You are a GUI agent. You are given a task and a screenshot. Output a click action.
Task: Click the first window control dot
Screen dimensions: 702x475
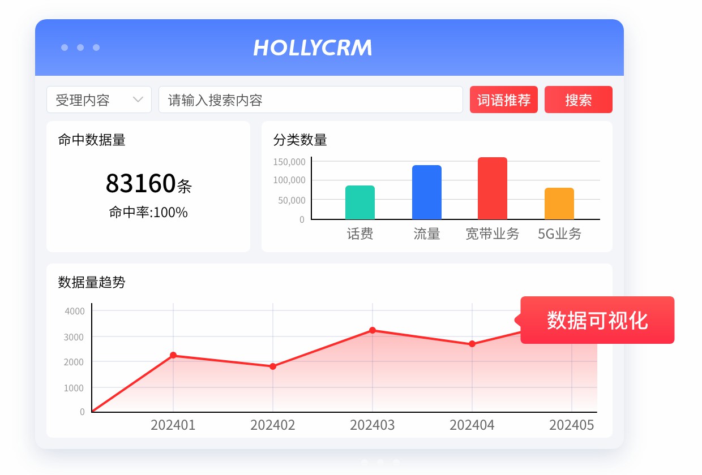click(64, 47)
